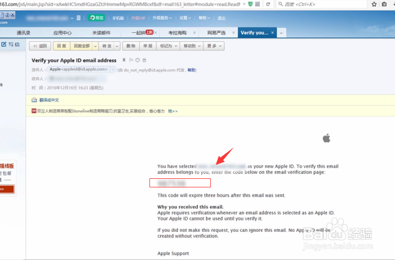
Task: Click the Stoneline promotional ad text
Action: click(x=101, y=111)
